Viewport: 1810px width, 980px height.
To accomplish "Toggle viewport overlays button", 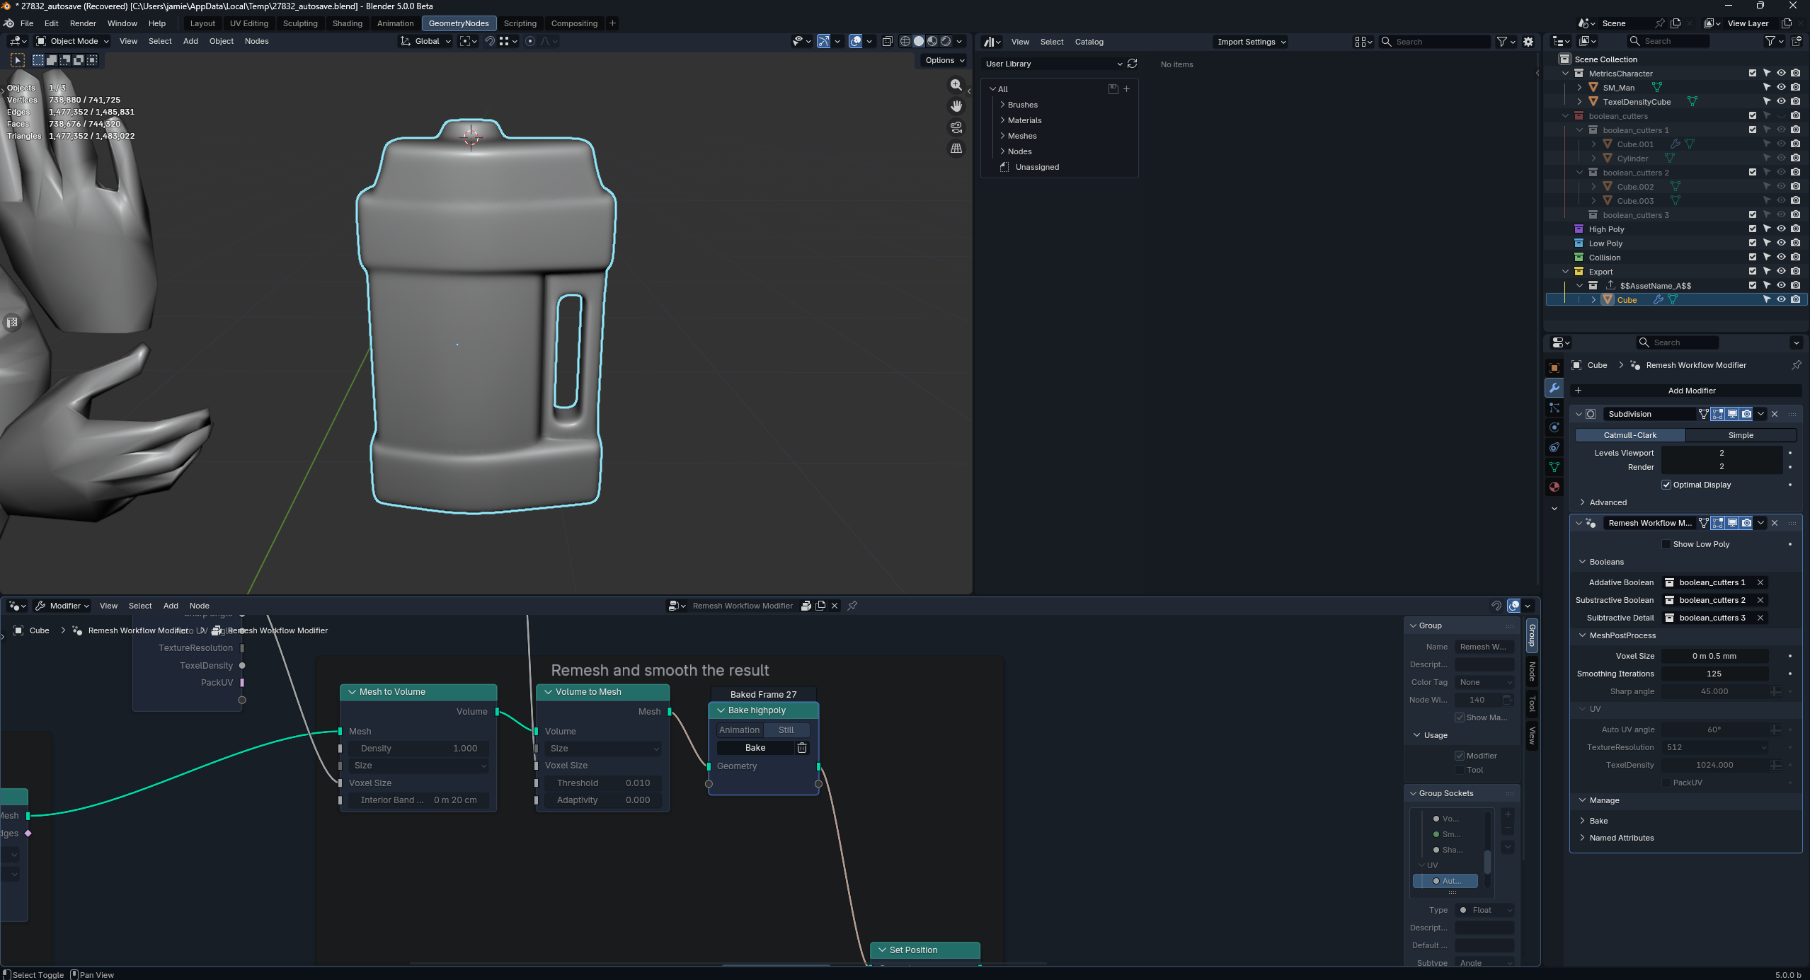I will point(856,41).
